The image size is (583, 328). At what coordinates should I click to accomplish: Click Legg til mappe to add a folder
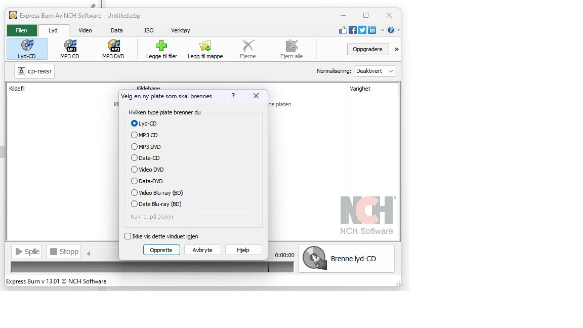point(205,49)
